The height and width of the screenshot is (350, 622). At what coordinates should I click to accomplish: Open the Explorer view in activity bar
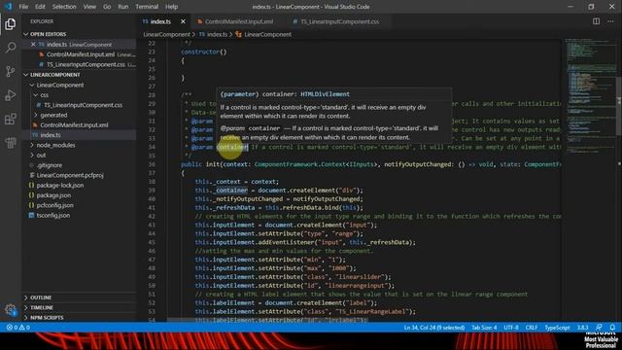pyautogui.click(x=11, y=23)
